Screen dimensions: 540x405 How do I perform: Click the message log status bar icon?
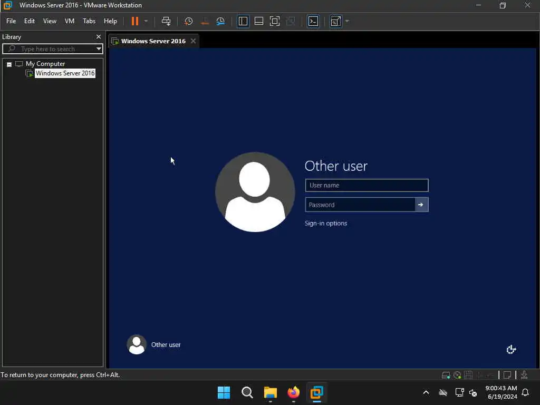coord(507,375)
